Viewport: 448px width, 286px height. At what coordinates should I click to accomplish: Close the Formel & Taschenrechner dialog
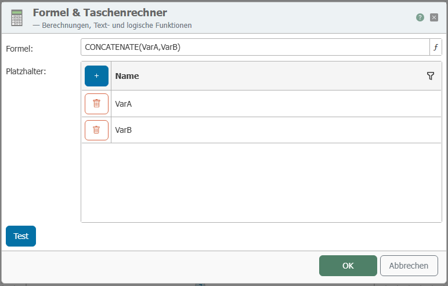point(434,17)
